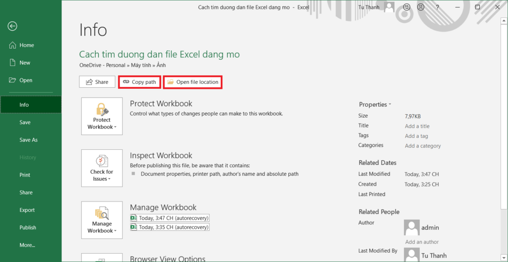Click the green workbook title heading
The height and width of the screenshot is (262, 508).
(x=159, y=54)
